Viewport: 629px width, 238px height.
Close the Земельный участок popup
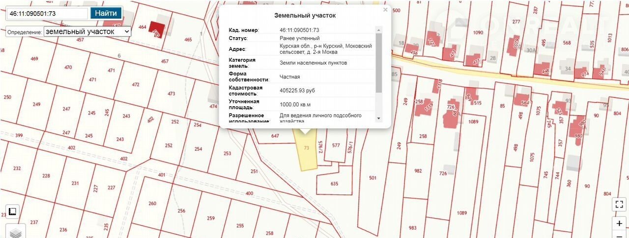385,10
